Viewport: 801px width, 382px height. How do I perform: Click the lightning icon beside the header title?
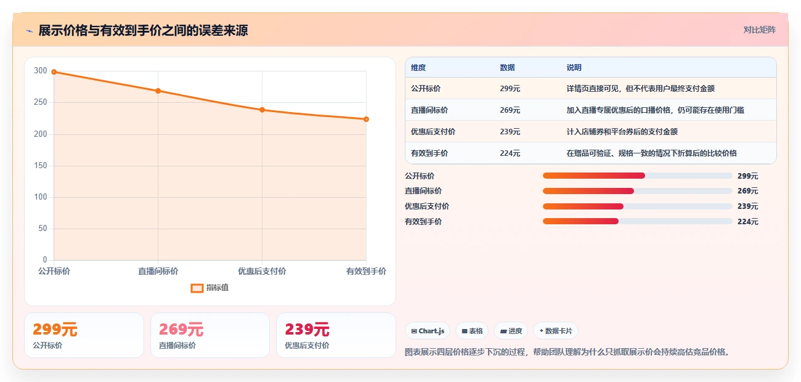(30, 30)
